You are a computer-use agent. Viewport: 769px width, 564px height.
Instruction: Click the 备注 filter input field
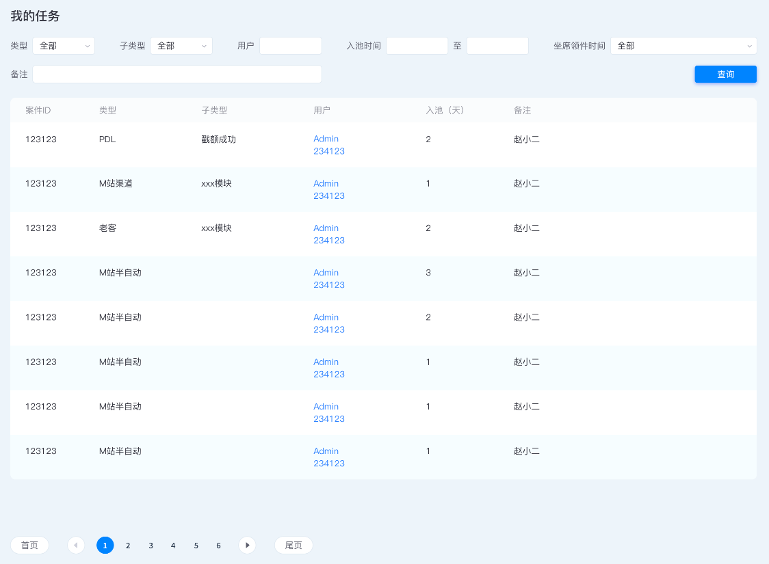click(x=177, y=75)
